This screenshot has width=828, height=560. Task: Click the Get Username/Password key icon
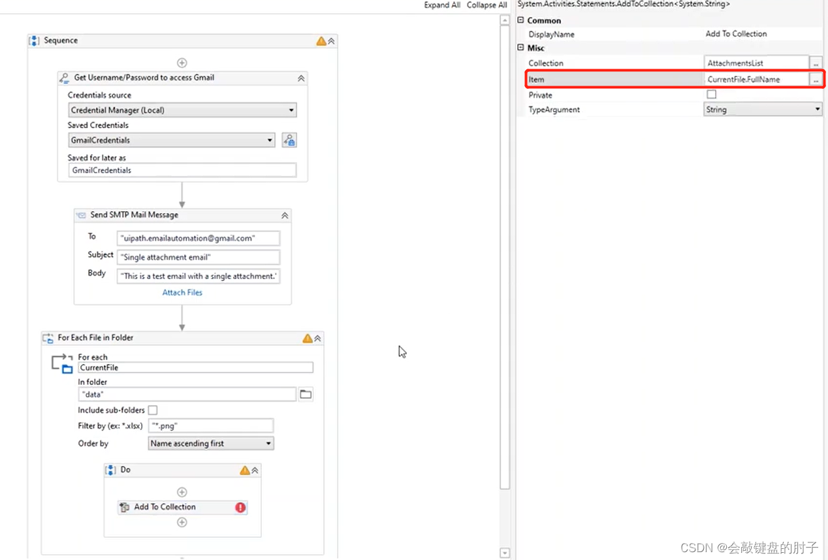click(65, 78)
